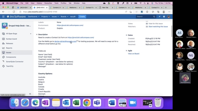
Task: Click View on Board link
Action: (134, 54)
